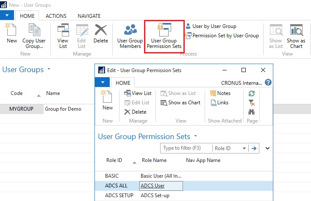The width and height of the screenshot is (311, 201).
Task: Click the Find binoculars icon
Action: (252, 112)
